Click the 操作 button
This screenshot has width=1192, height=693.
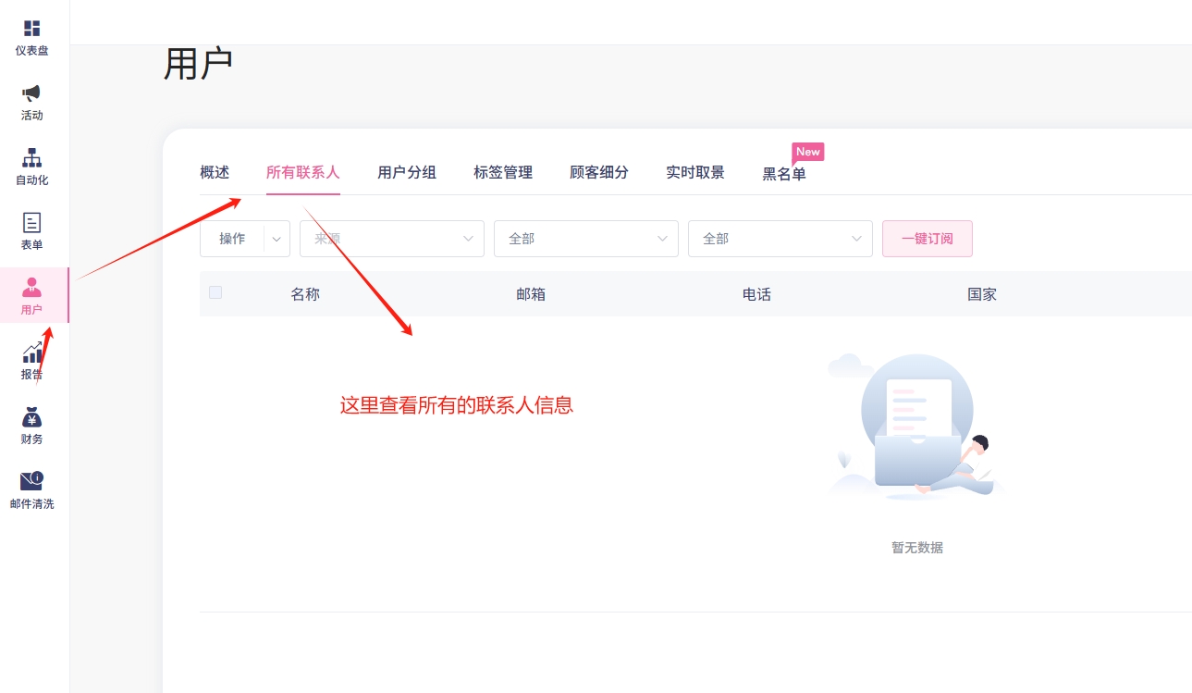click(232, 239)
